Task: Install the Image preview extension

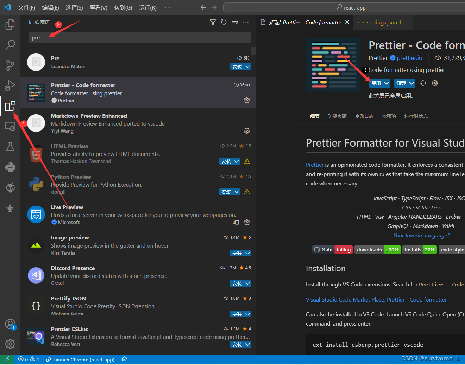Action: pyautogui.click(x=237, y=253)
